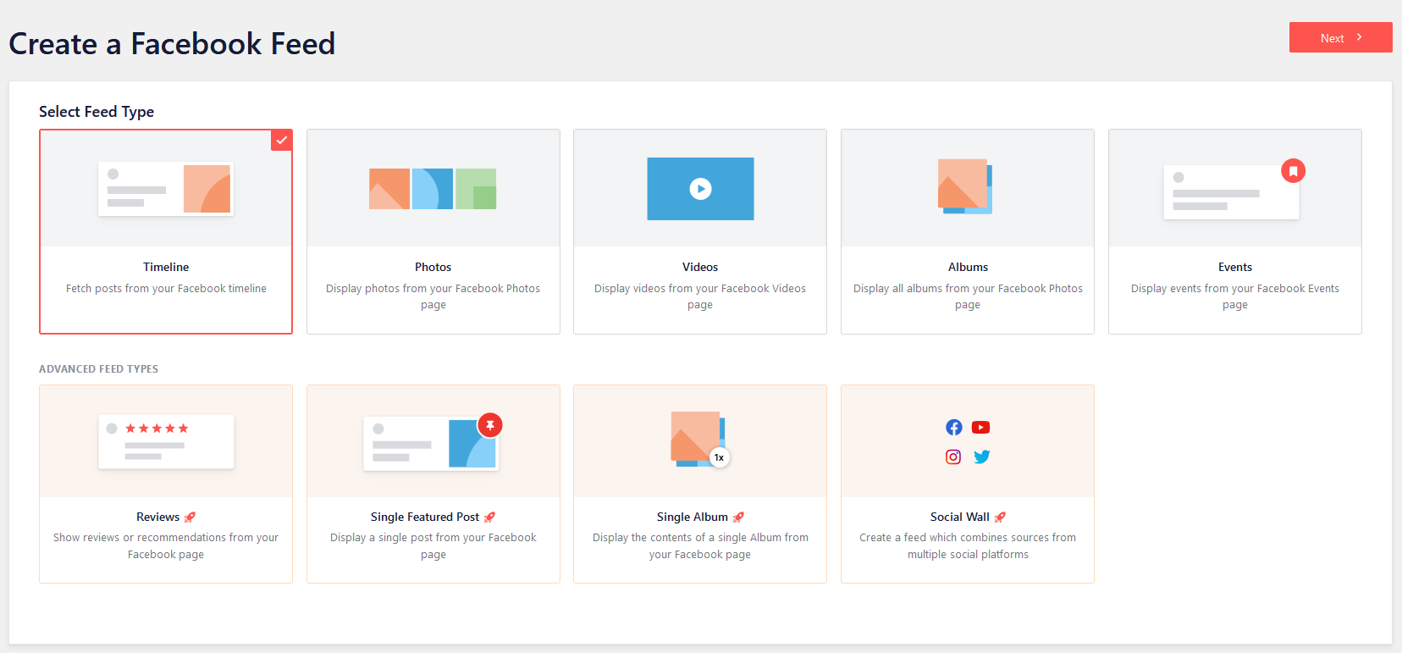
Task: Click the rocket icon next to Reviews
Action: (190, 517)
